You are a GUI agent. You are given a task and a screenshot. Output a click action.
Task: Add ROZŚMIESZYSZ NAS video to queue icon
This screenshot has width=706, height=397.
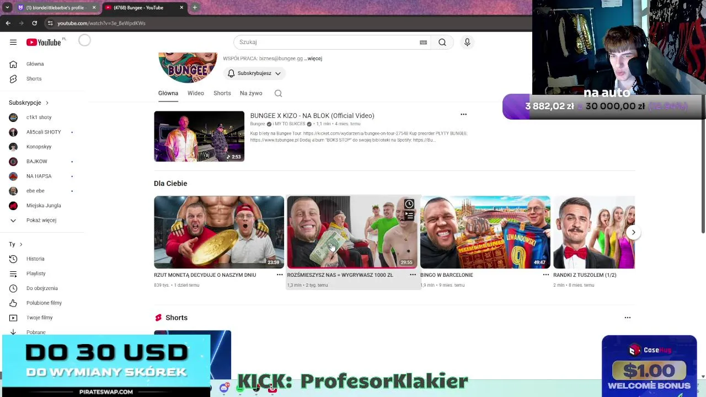tap(409, 216)
